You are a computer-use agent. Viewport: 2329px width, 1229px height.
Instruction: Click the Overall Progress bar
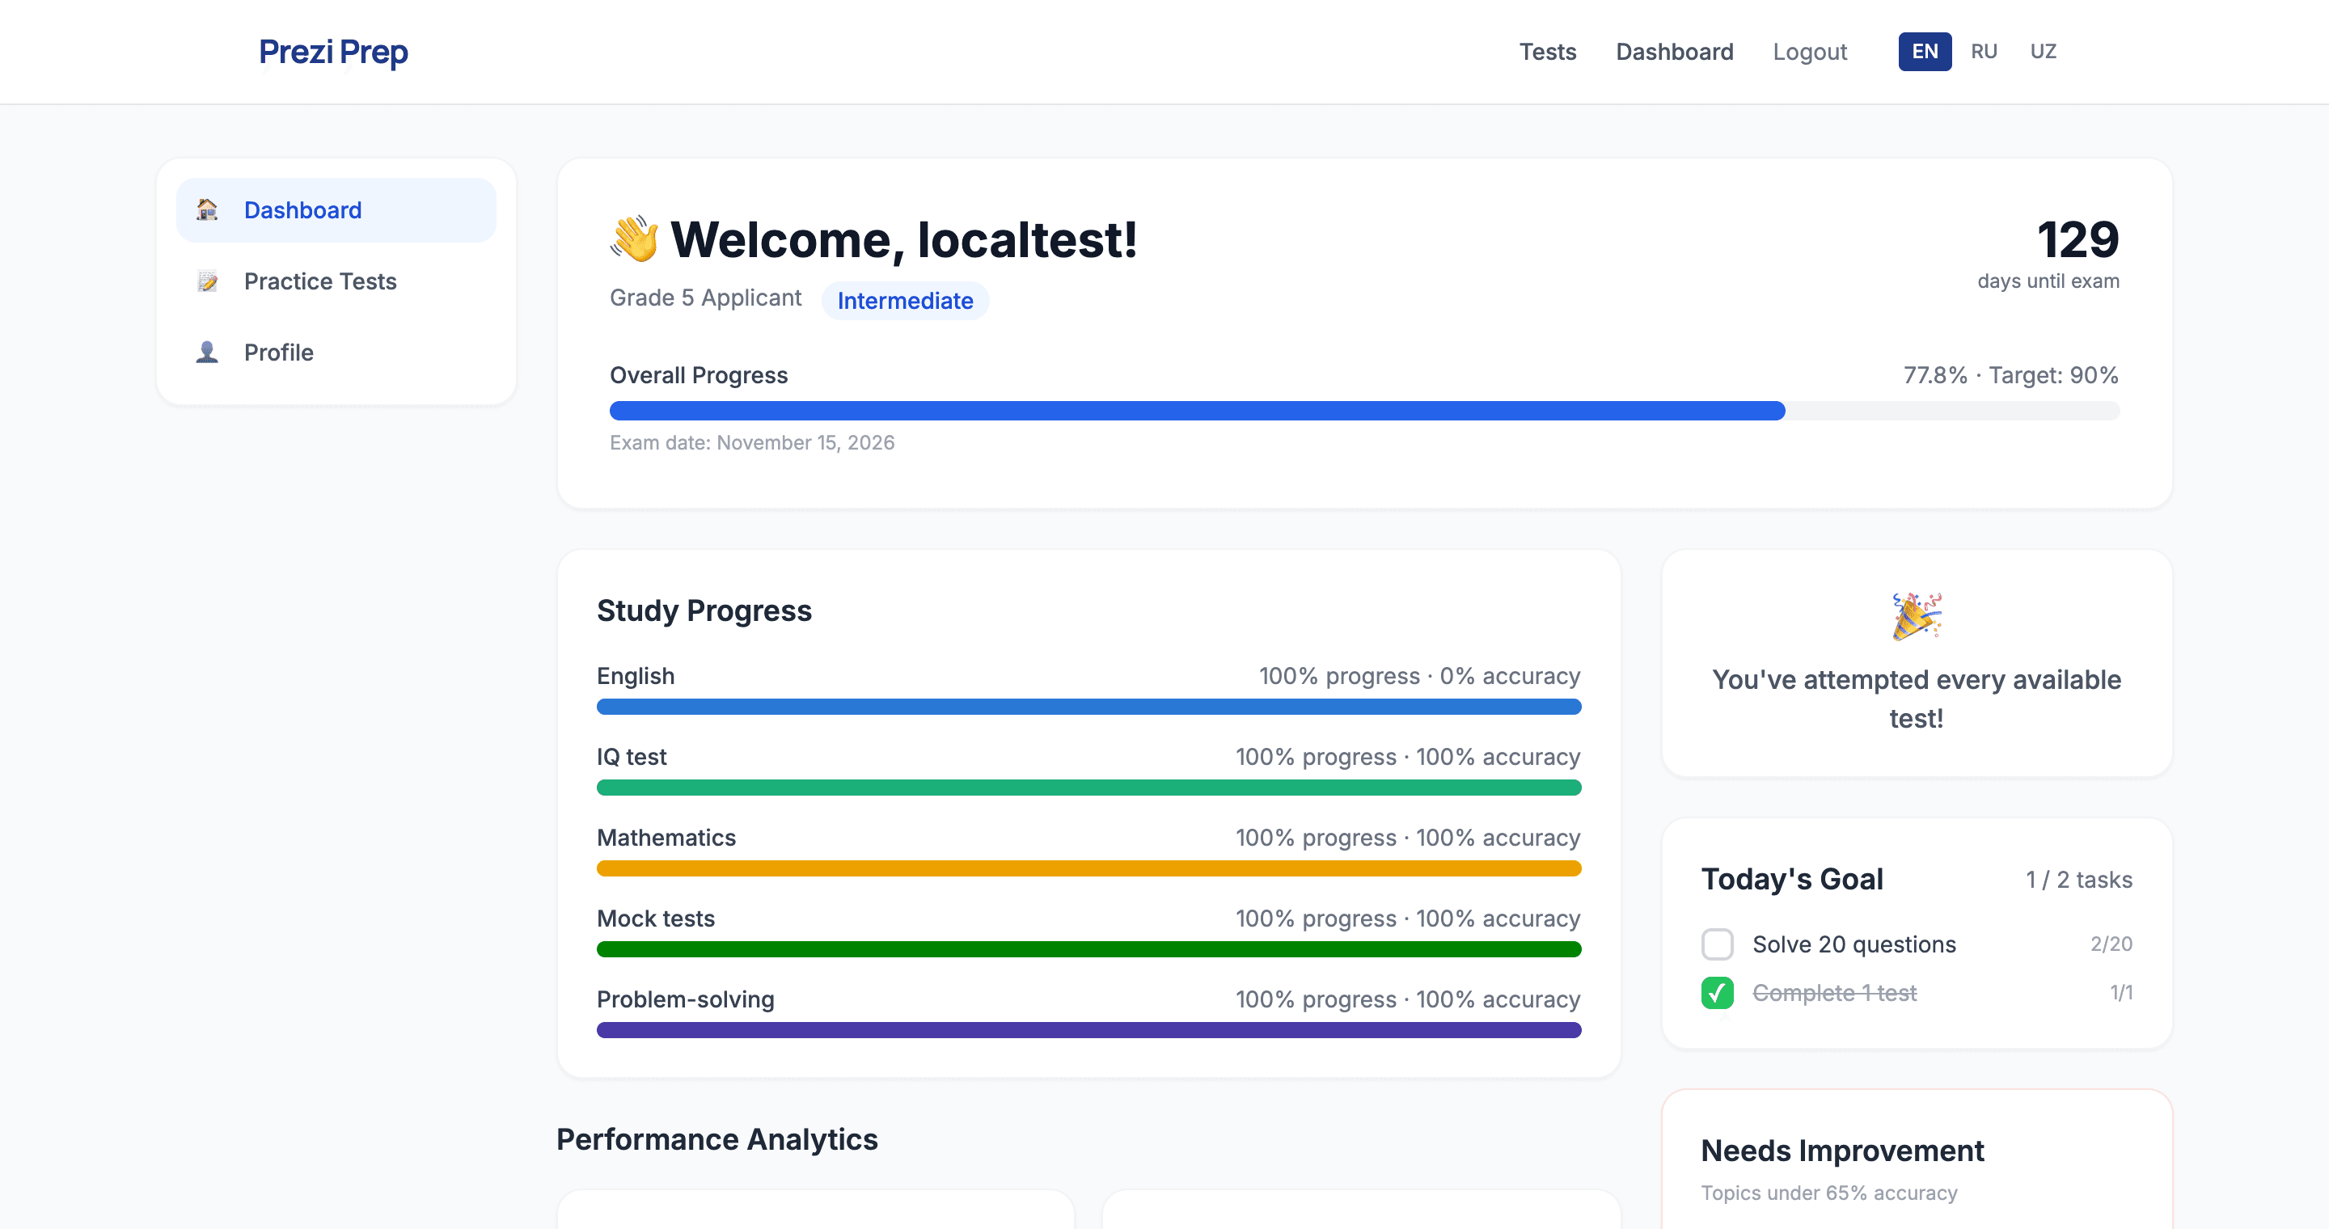(x=1364, y=412)
